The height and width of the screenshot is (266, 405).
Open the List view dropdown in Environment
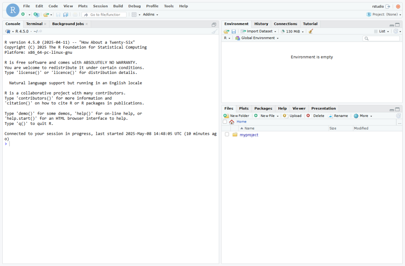pyautogui.click(x=382, y=31)
